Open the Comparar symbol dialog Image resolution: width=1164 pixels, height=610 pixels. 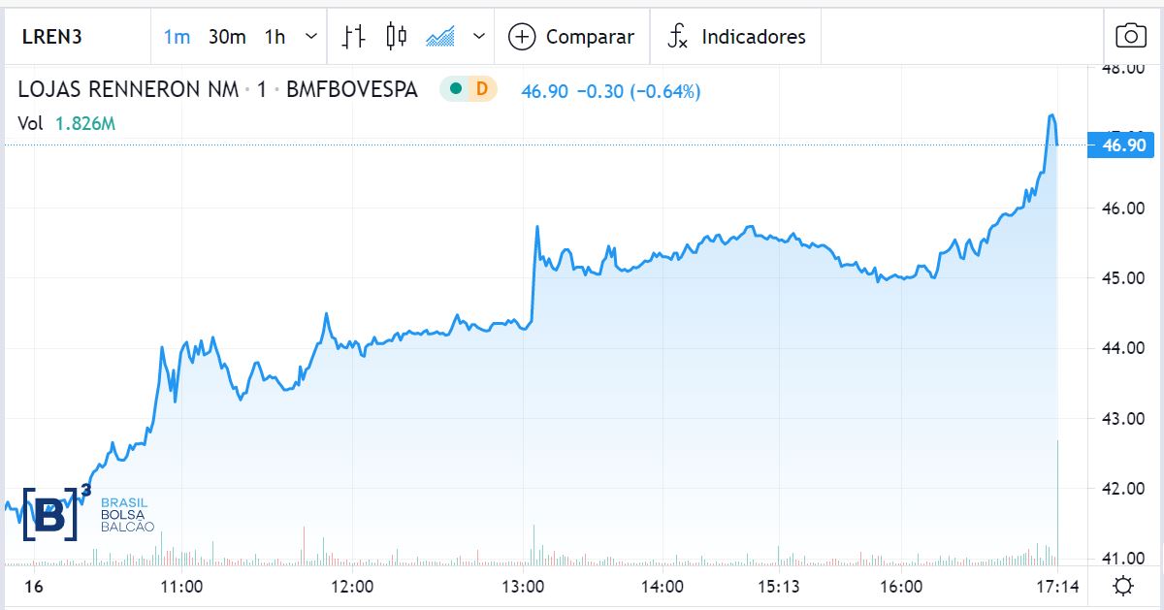click(x=590, y=37)
